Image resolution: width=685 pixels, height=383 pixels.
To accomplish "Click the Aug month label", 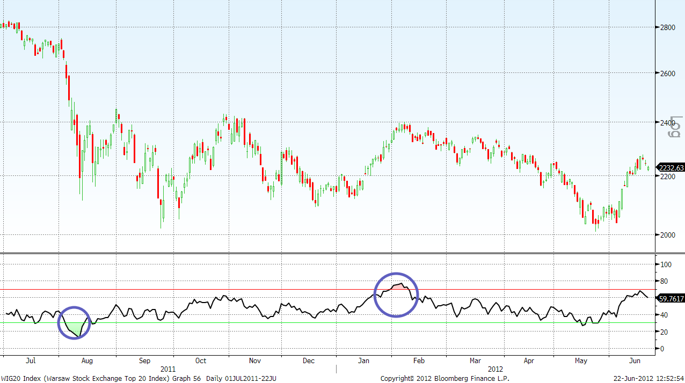I will 87,360.
